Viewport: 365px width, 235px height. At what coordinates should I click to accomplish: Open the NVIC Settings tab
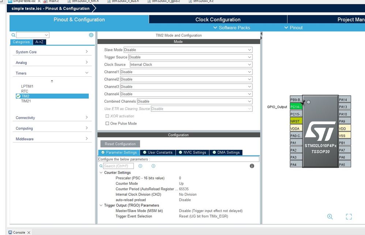click(192, 152)
